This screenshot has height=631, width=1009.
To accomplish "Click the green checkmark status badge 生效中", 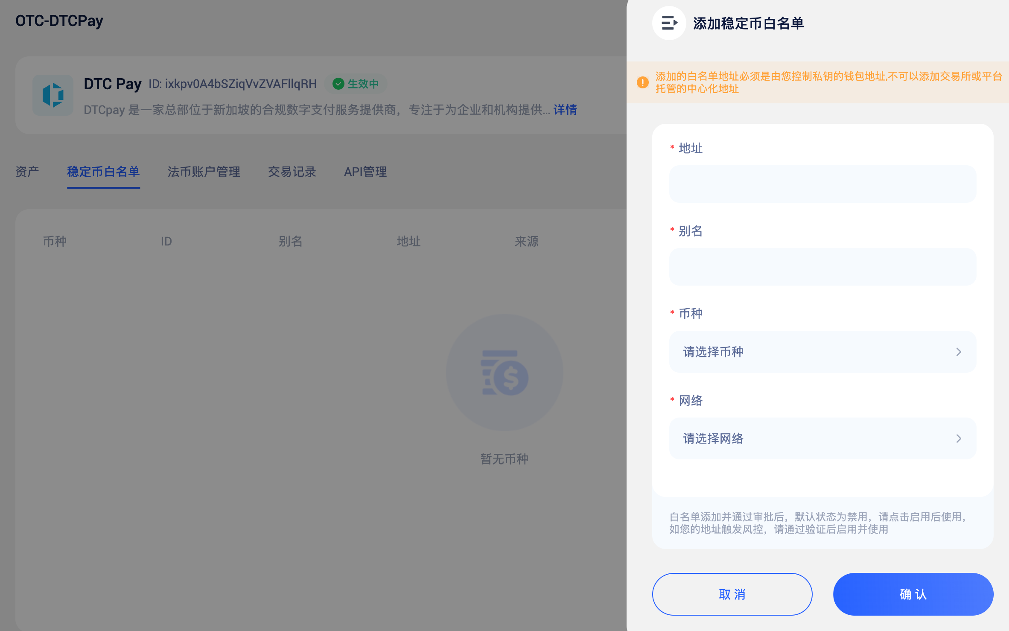I will coord(356,84).
